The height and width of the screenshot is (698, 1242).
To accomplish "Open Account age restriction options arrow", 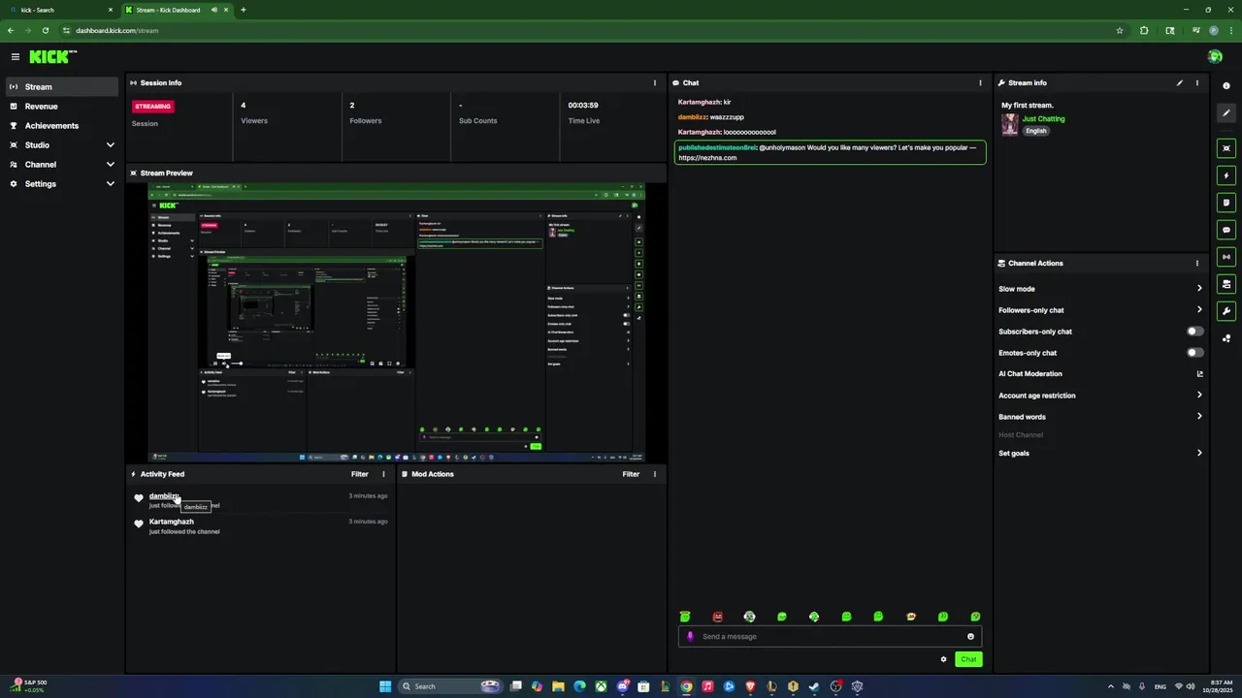I will click(x=1199, y=396).
